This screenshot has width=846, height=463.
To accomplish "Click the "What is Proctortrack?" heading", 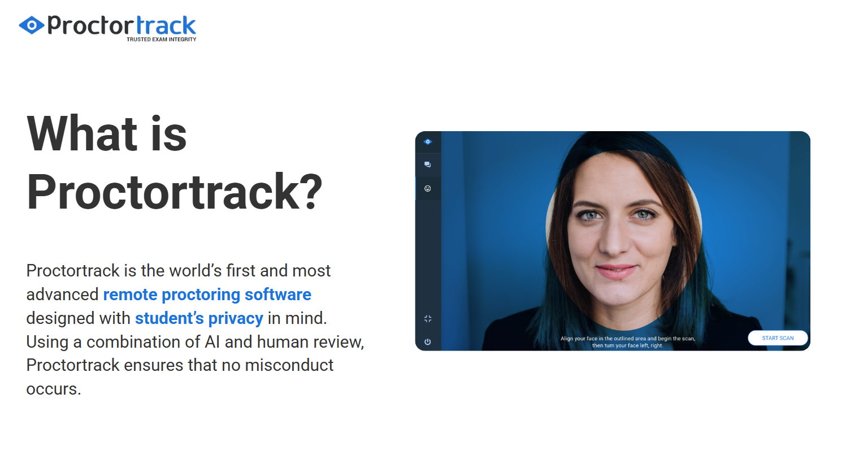I will (175, 163).
